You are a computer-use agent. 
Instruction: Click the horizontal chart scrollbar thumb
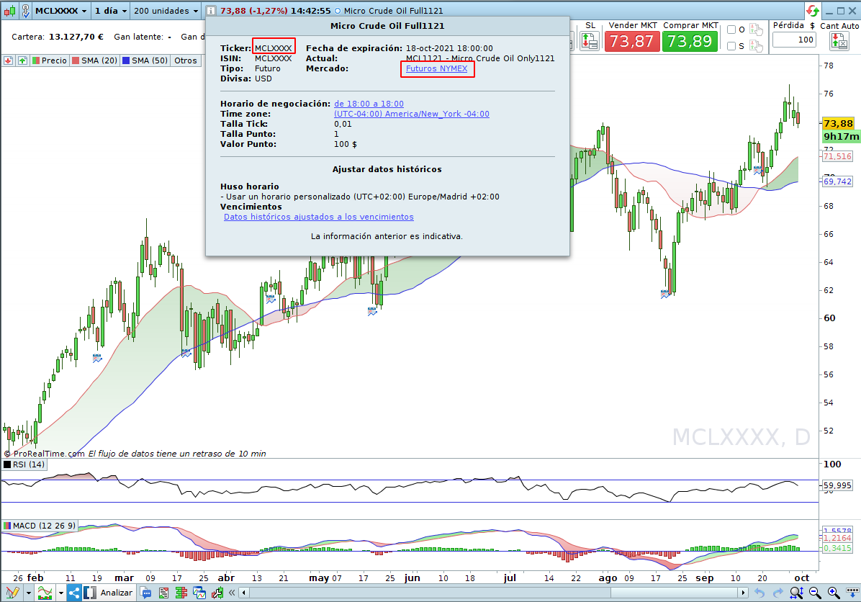pyautogui.click(x=675, y=593)
